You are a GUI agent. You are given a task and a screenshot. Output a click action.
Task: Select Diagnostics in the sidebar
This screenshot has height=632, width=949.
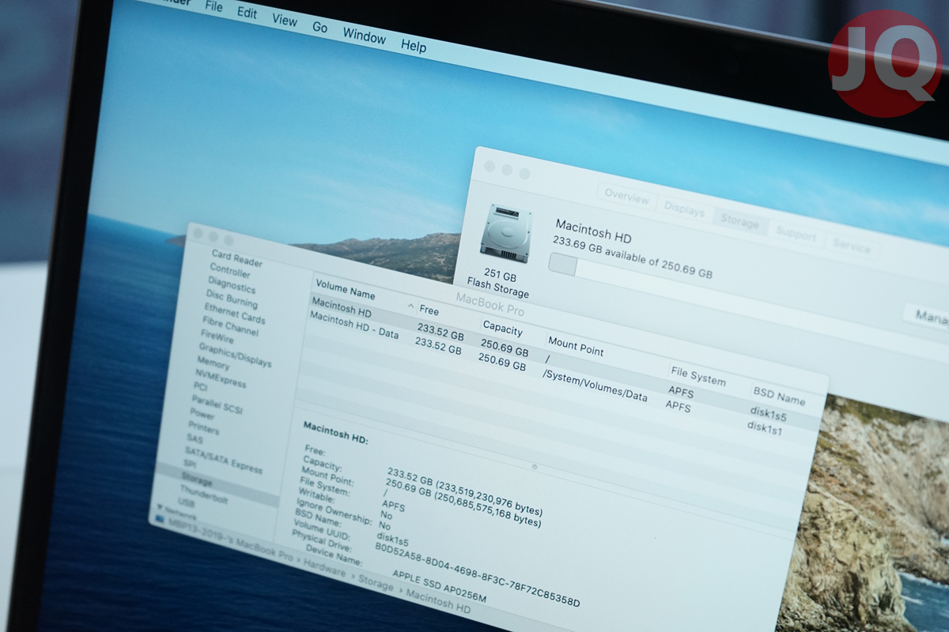(231, 284)
